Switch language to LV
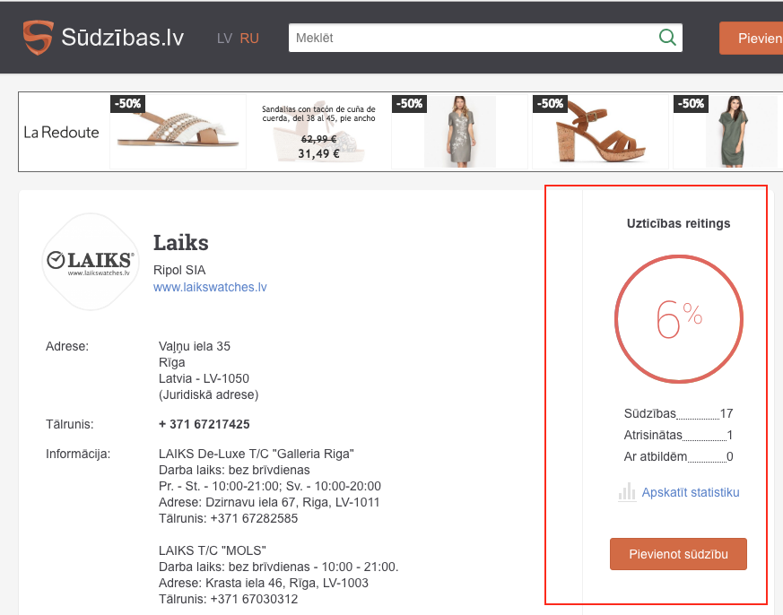Screen dimensions: 783x615 coord(224,39)
